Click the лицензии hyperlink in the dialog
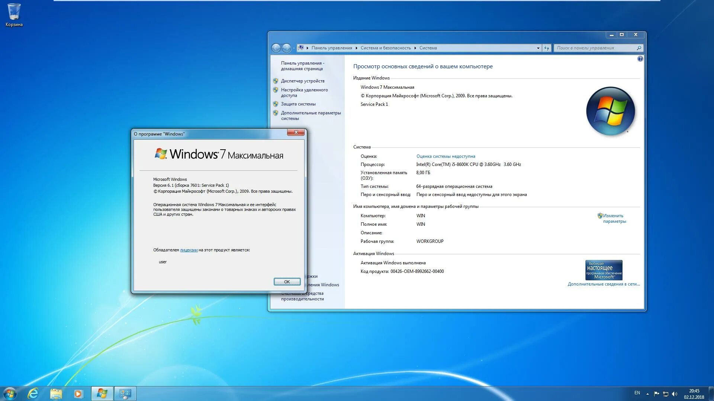714x401 pixels. coord(189,250)
